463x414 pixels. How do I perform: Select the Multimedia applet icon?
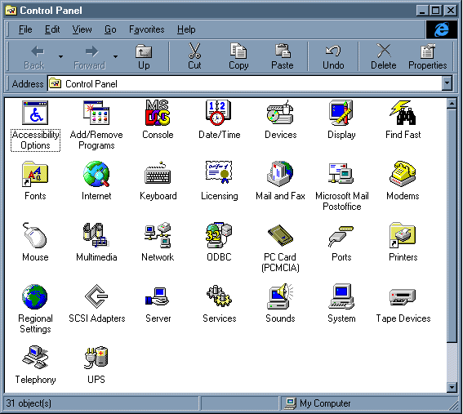pos(96,235)
